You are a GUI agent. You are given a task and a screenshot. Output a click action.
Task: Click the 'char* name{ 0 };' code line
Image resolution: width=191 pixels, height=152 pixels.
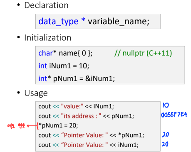(65, 53)
